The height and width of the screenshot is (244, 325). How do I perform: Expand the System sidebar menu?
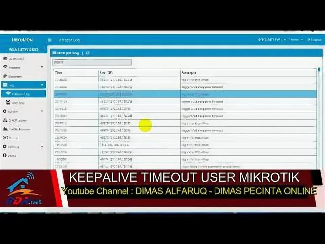coord(23,111)
